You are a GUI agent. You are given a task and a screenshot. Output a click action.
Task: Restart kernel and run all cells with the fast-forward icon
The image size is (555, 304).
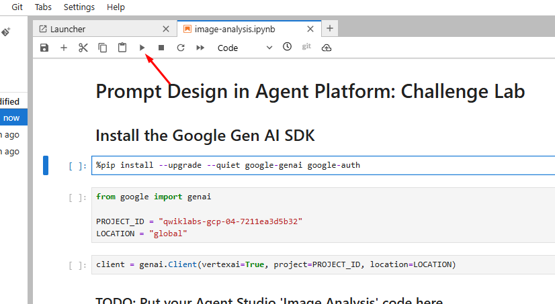tap(200, 48)
